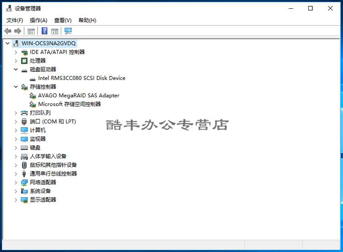The width and height of the screenshot is (343, 252).
Task: Expand the 人体学输入设备 node
Action: 16,156
